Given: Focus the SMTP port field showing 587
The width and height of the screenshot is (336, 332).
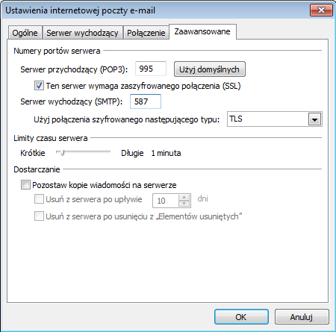Looking at the screenshot, I should pos(146,101).
